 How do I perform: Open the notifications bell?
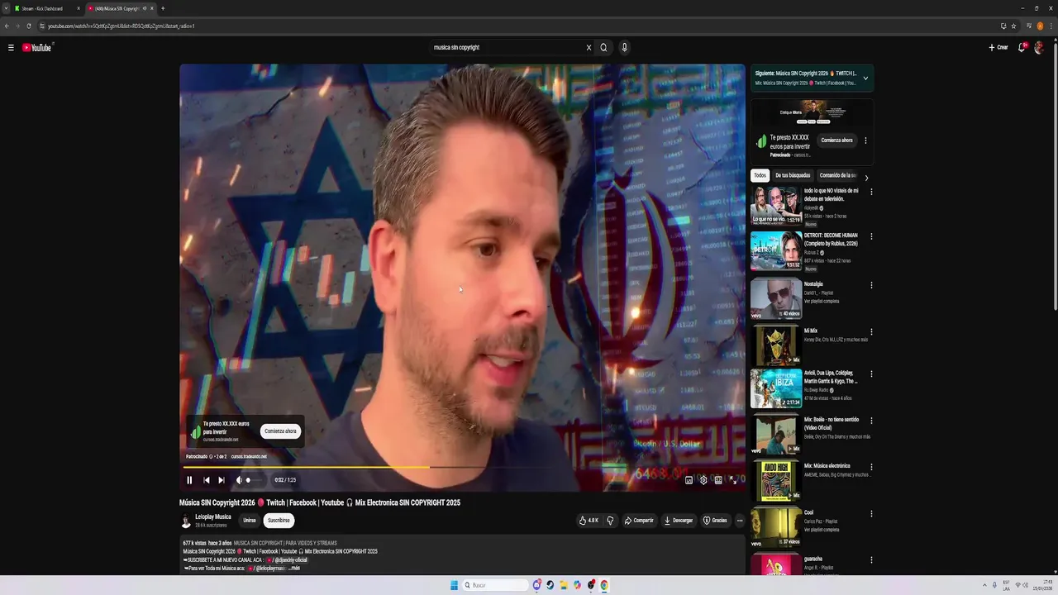tap(1022, 47)
